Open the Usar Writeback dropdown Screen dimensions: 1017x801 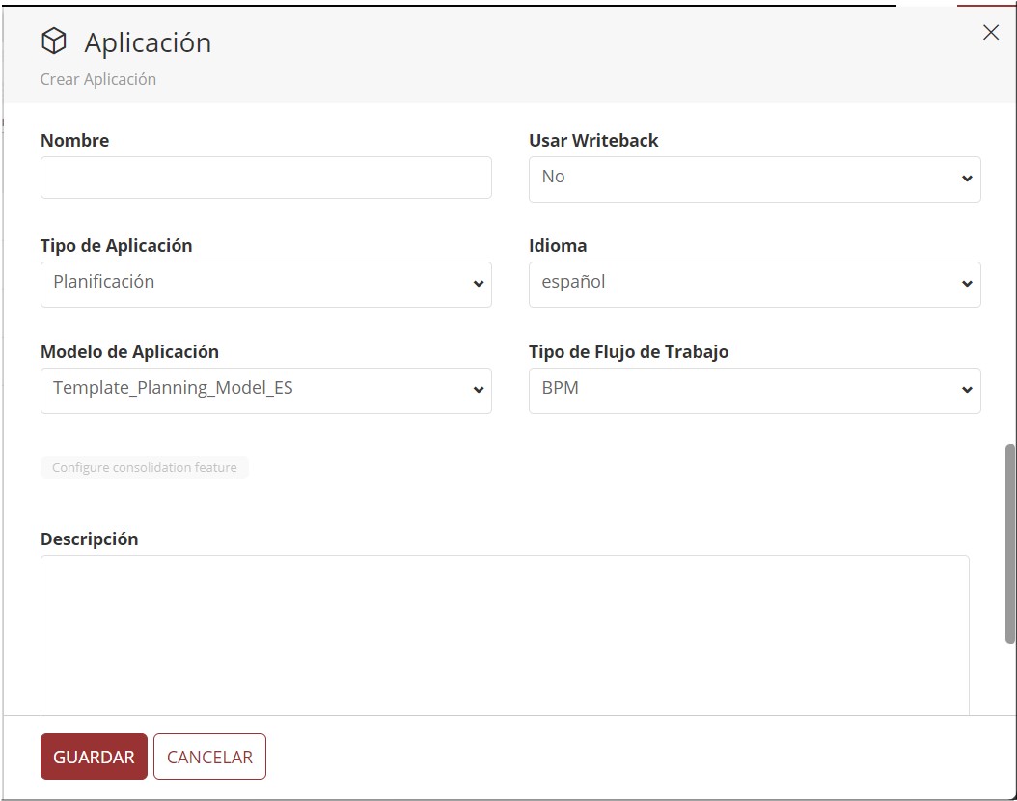tap(755, 179)
